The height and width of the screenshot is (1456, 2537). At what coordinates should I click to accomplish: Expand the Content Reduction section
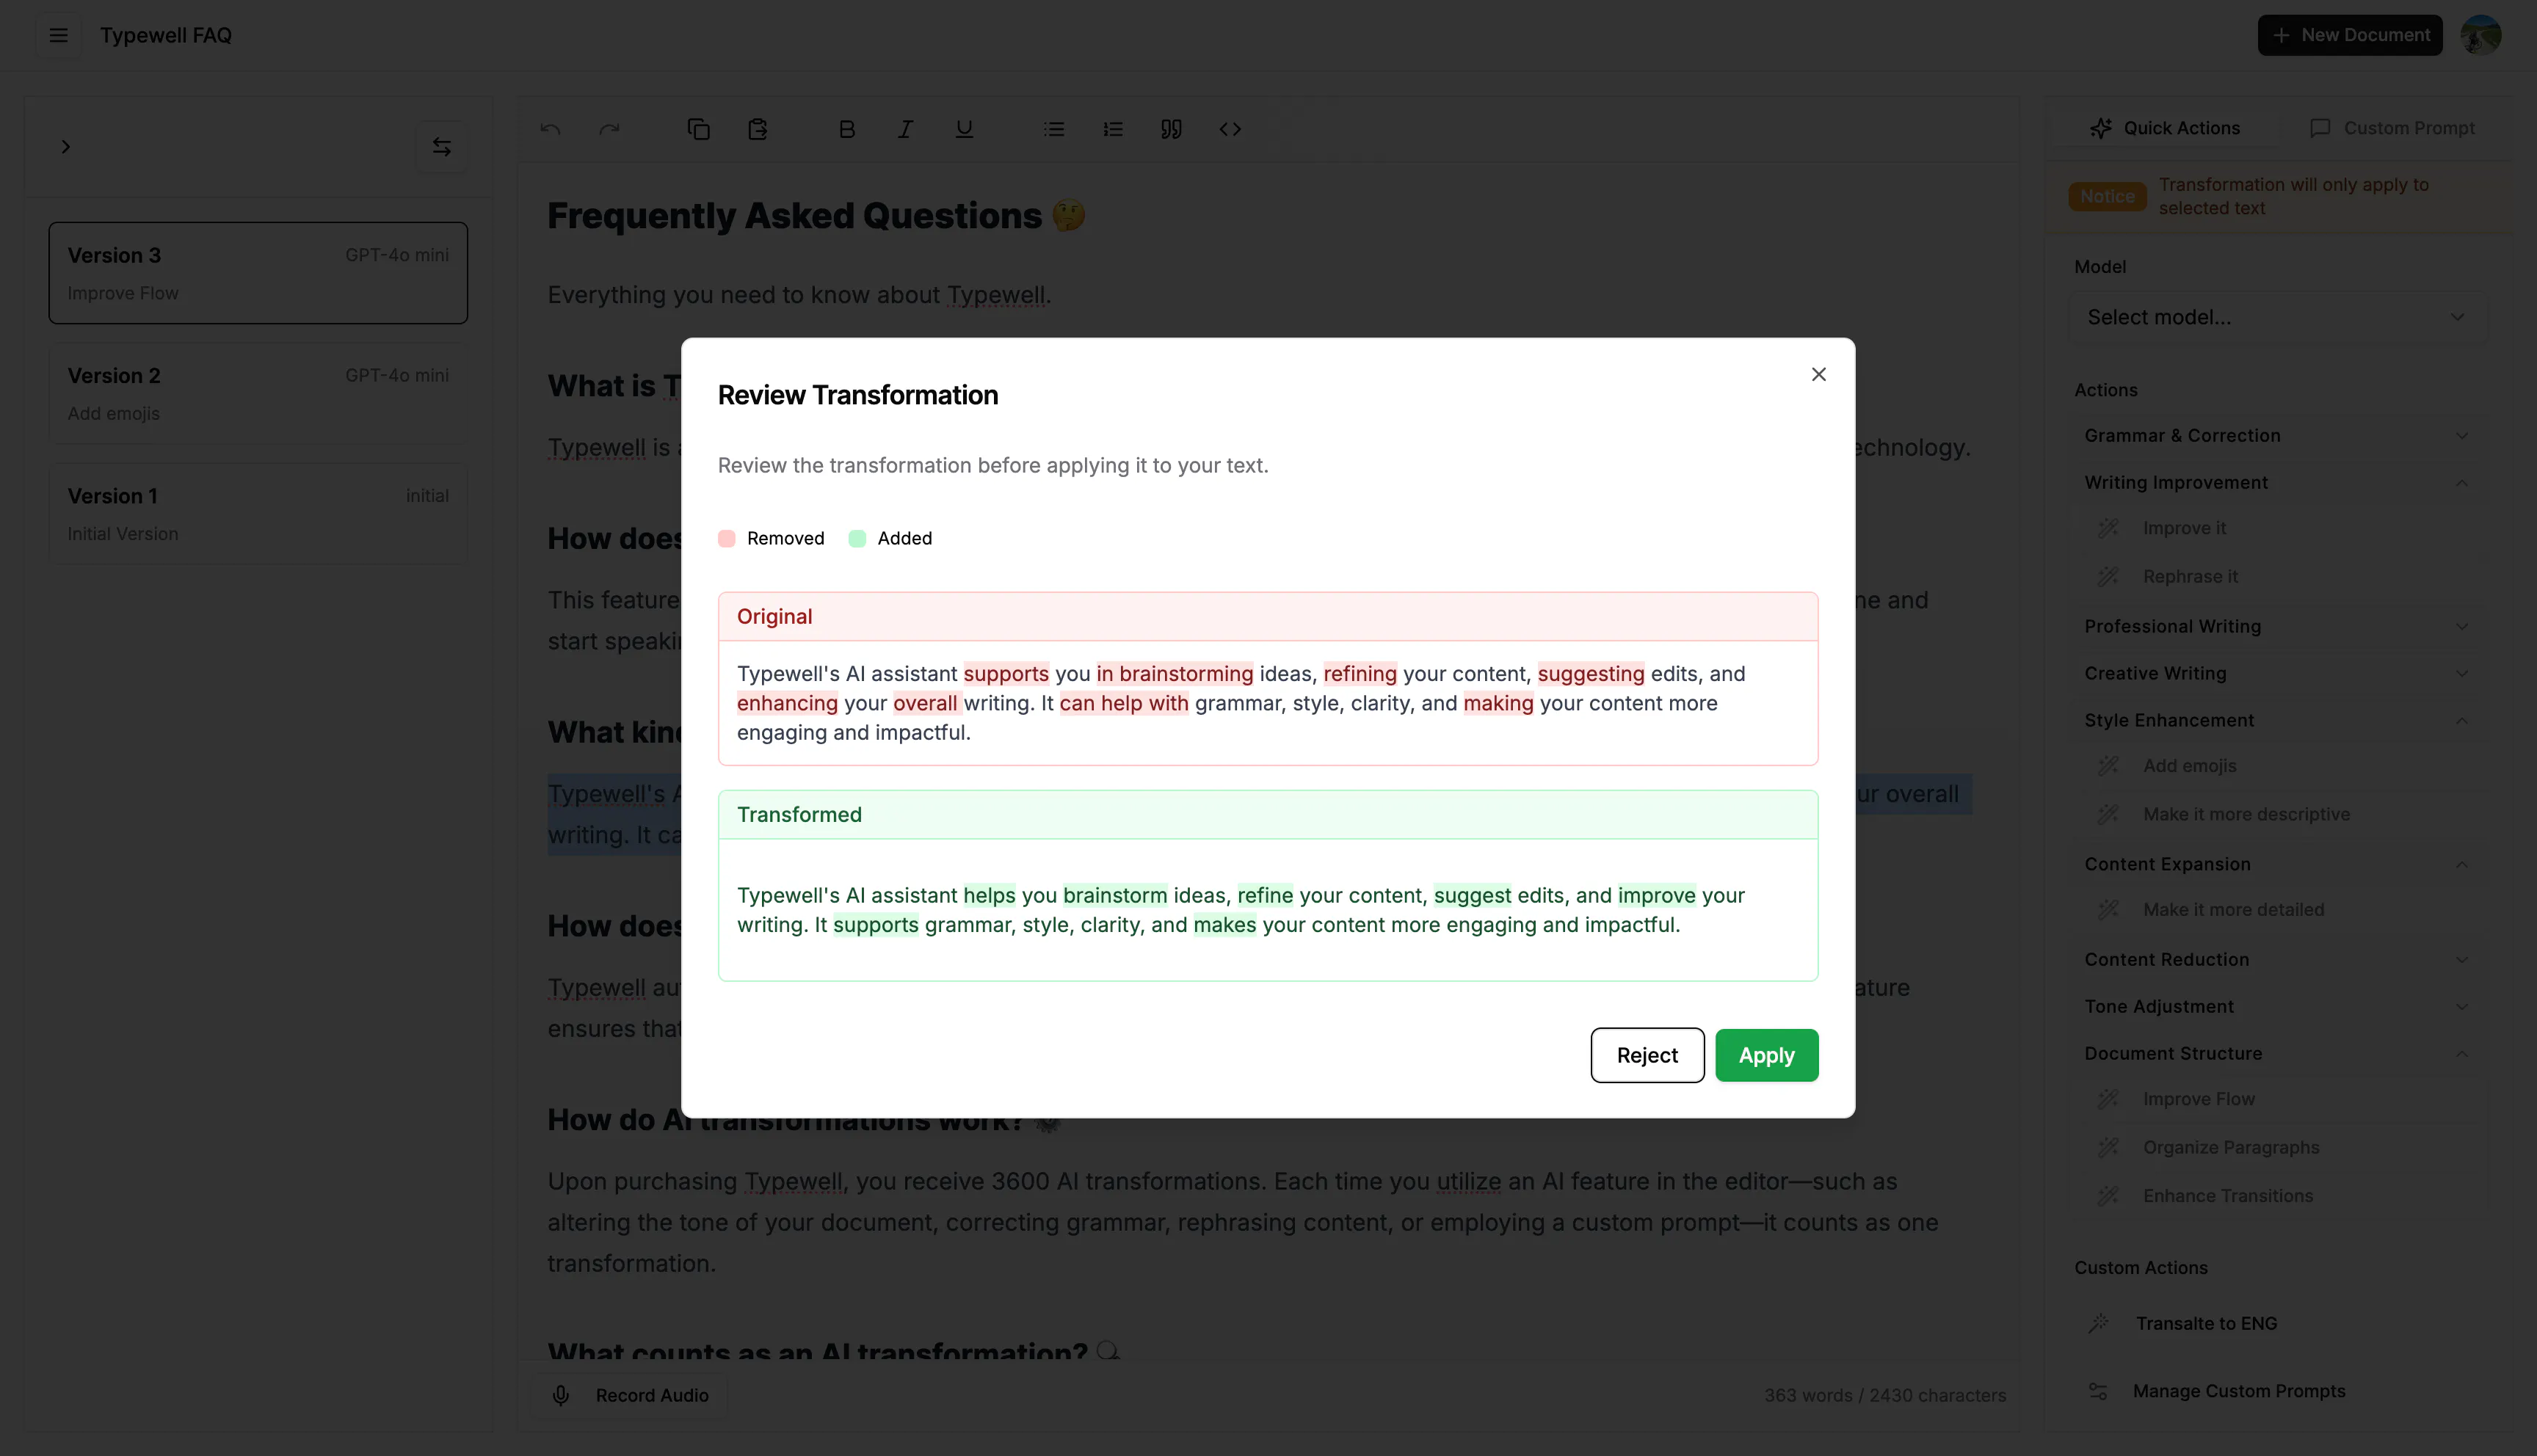pyautogui.click(x=2277, y=960)
